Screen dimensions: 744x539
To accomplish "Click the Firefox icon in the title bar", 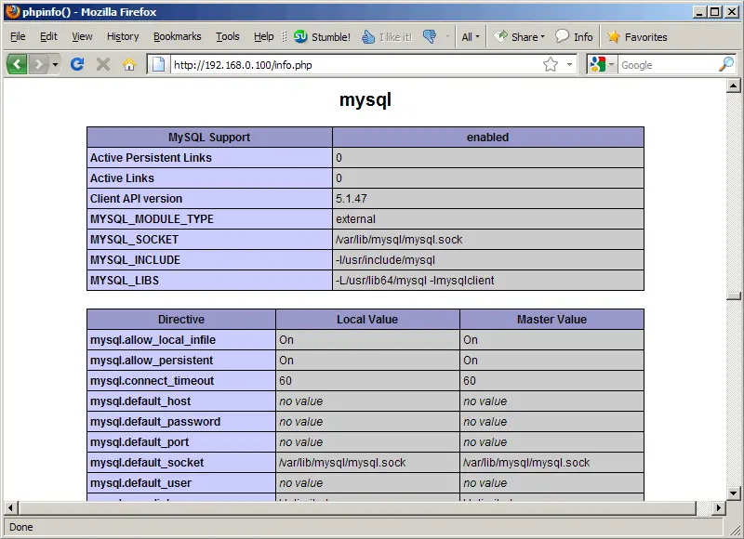I will click(x=13, y=11).
